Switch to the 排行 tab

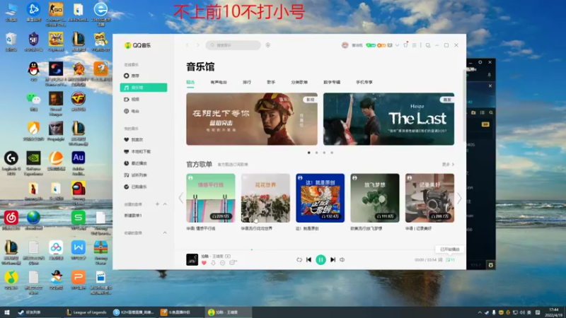pyautogui.click(x=247, y=82)
